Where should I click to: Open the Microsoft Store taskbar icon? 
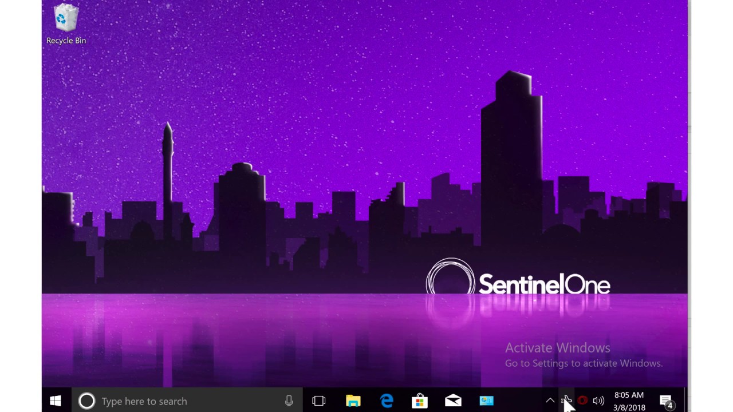click(x=420, y=401)
